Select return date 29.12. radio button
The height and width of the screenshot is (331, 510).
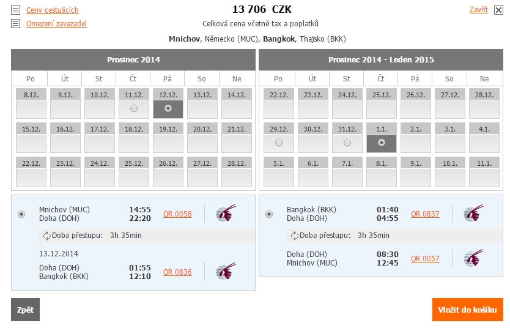(279, 143)
